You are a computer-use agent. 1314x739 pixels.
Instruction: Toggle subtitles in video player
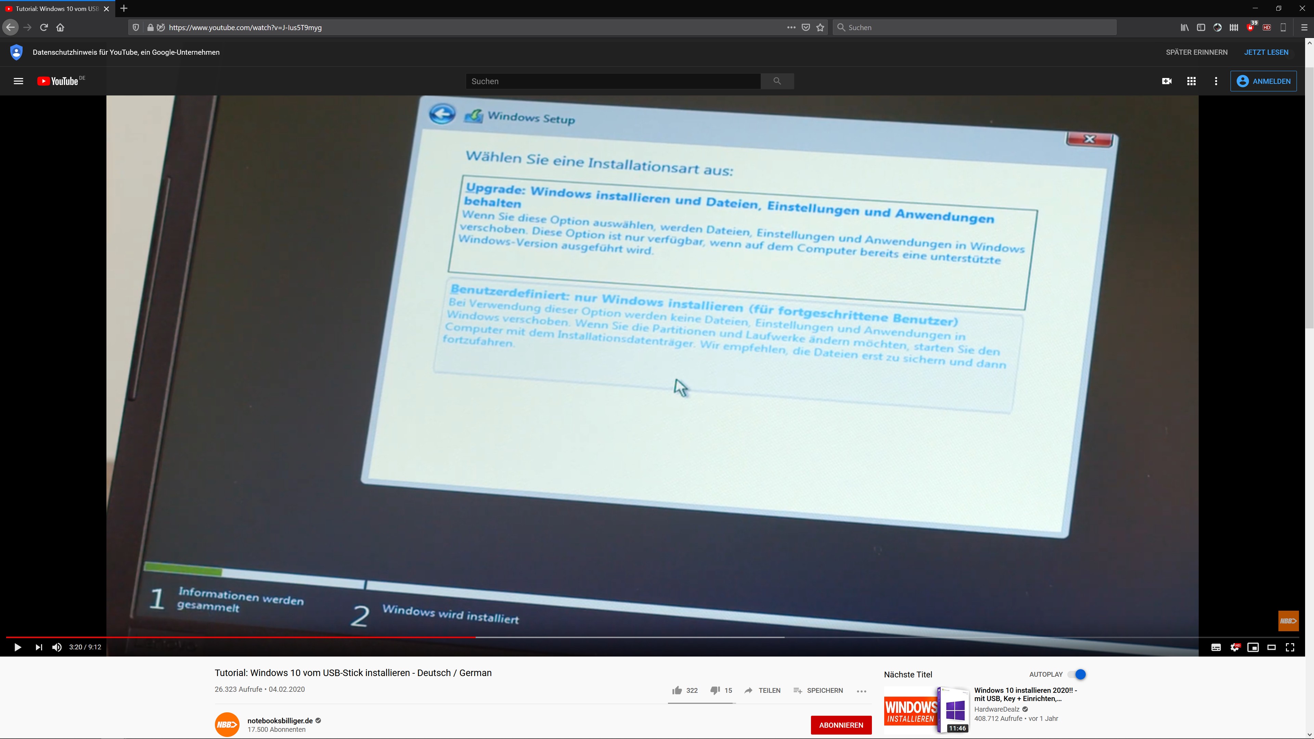click(x=1216, y=647)
